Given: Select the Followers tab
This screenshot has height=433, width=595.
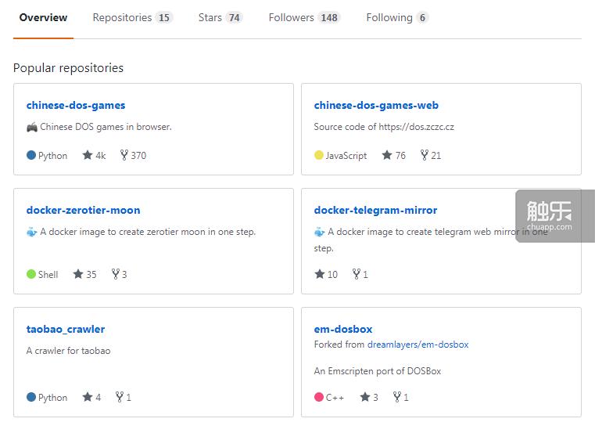Looking at the screenshot, I should click(304, 17).
